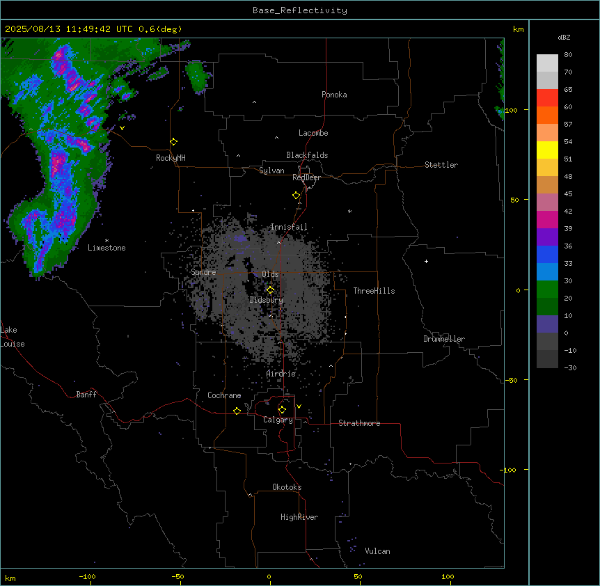Viewport: 600px width, 586px height.
Task: Click the RedDeer city label
Action: point(307,177)
